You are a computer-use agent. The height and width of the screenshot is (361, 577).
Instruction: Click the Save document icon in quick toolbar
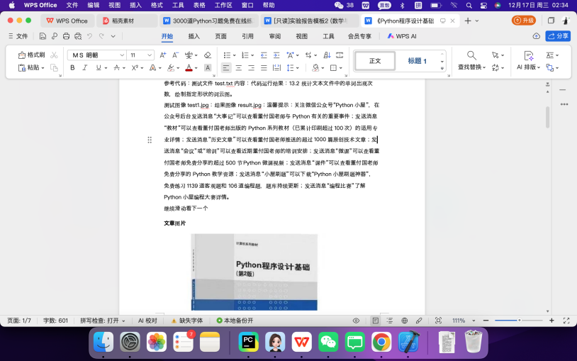pyautogui.click(x=43, y=36)
